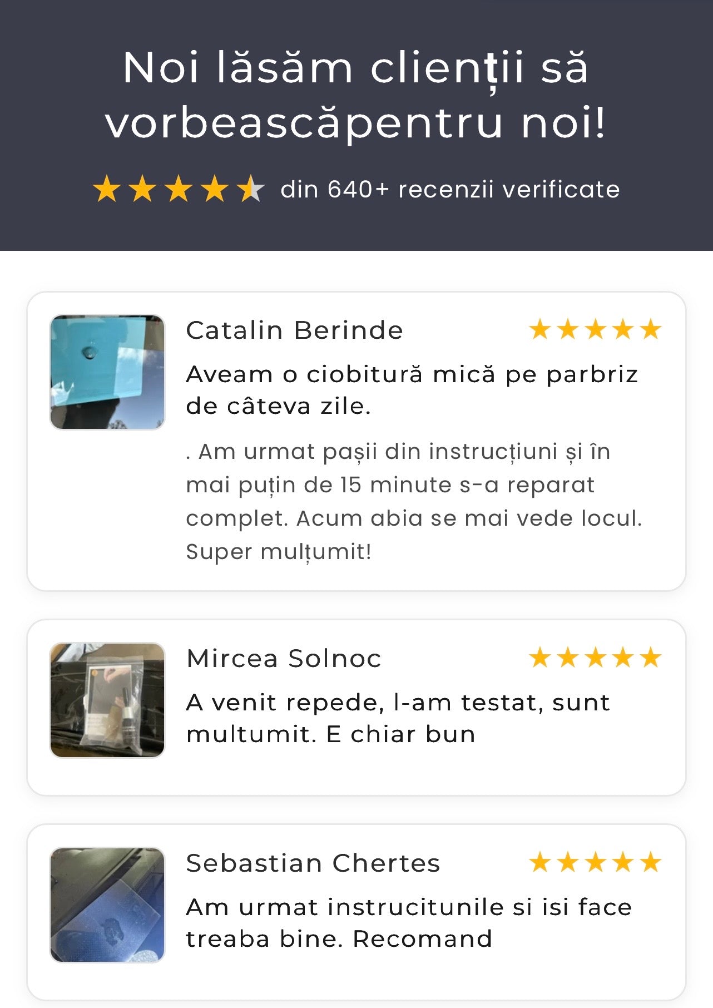Viewport: 713px width, 1008px height.
Task: Click Sebastian Chertes' five-star rating
Action: [595, 863]
